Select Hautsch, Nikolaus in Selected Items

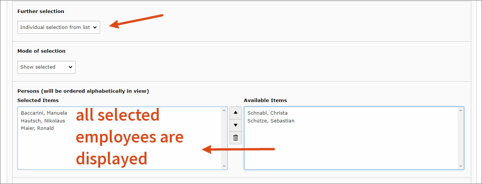pos(43,121)
